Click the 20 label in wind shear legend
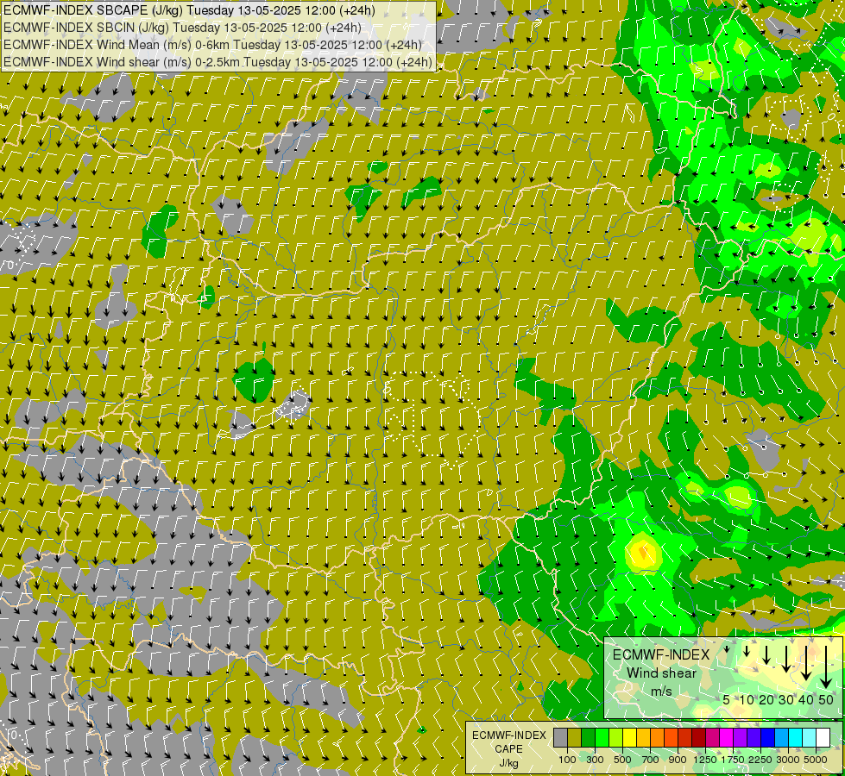The width and height of the screenshot is (845, 776). (766, 699)
